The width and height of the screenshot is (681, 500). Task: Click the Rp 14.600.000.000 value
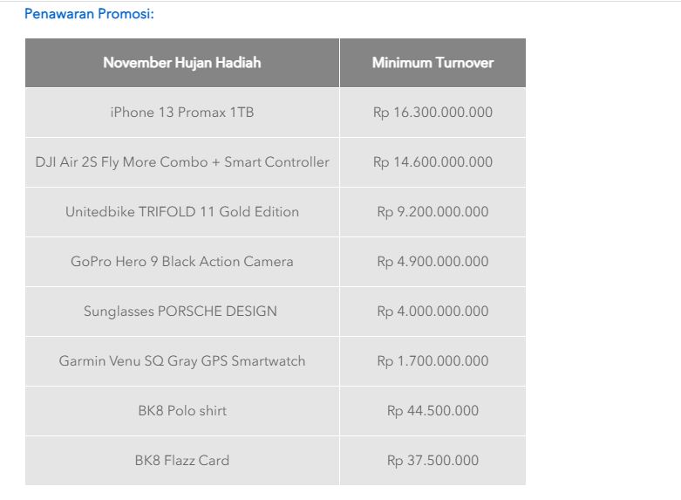click(x=432, y=162)
